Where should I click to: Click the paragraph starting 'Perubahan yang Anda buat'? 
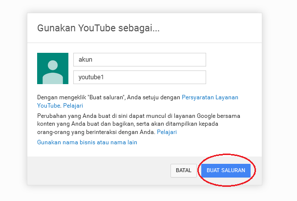pos(139,124)
